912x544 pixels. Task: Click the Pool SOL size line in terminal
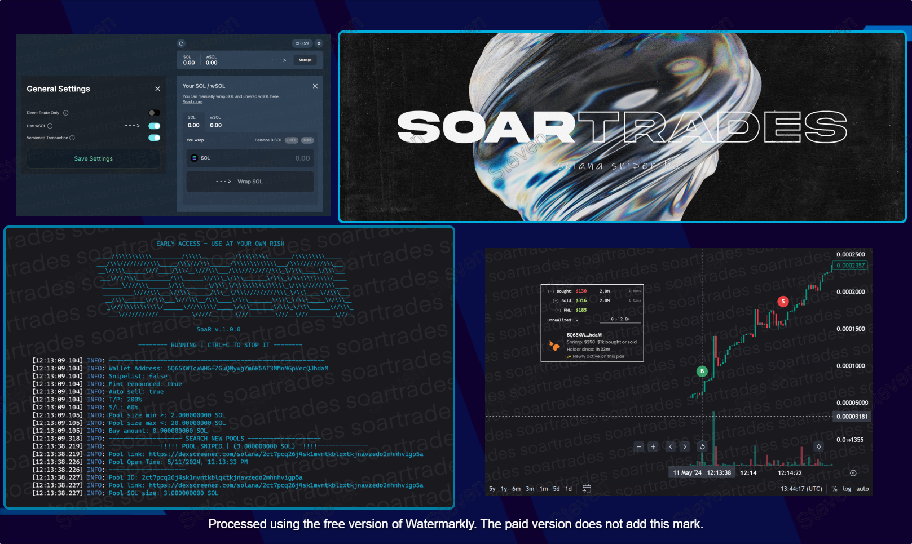(x=125, y=493)
